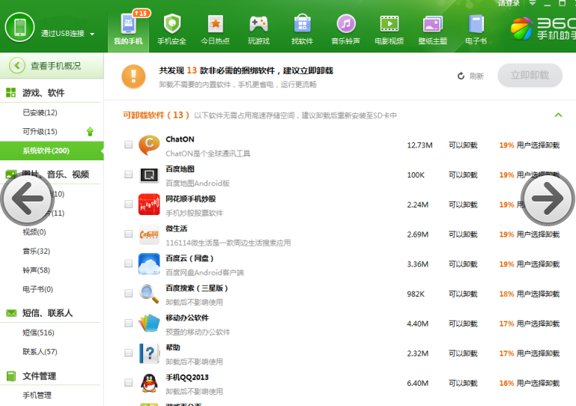Click 可以卸载 in 百度云 row

pos(463,264)
